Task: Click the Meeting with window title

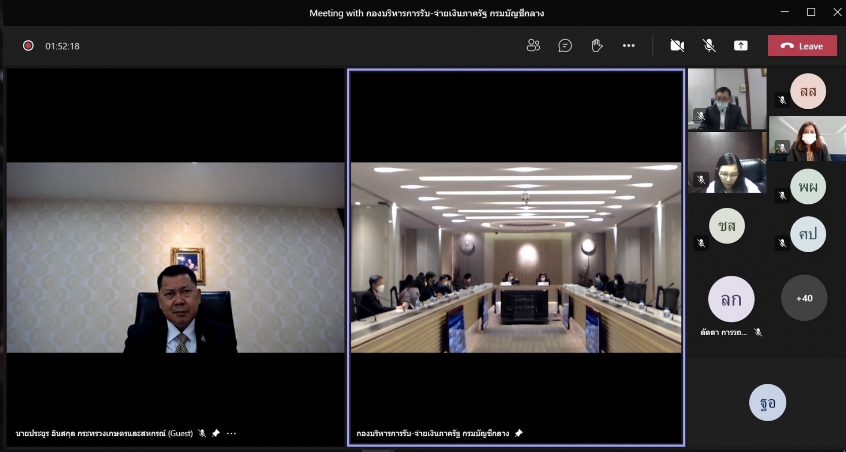Action: (x=426, y=13)
